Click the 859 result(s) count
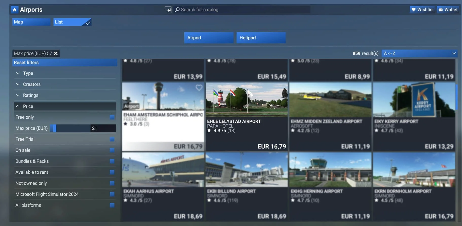 click(365, 53)
